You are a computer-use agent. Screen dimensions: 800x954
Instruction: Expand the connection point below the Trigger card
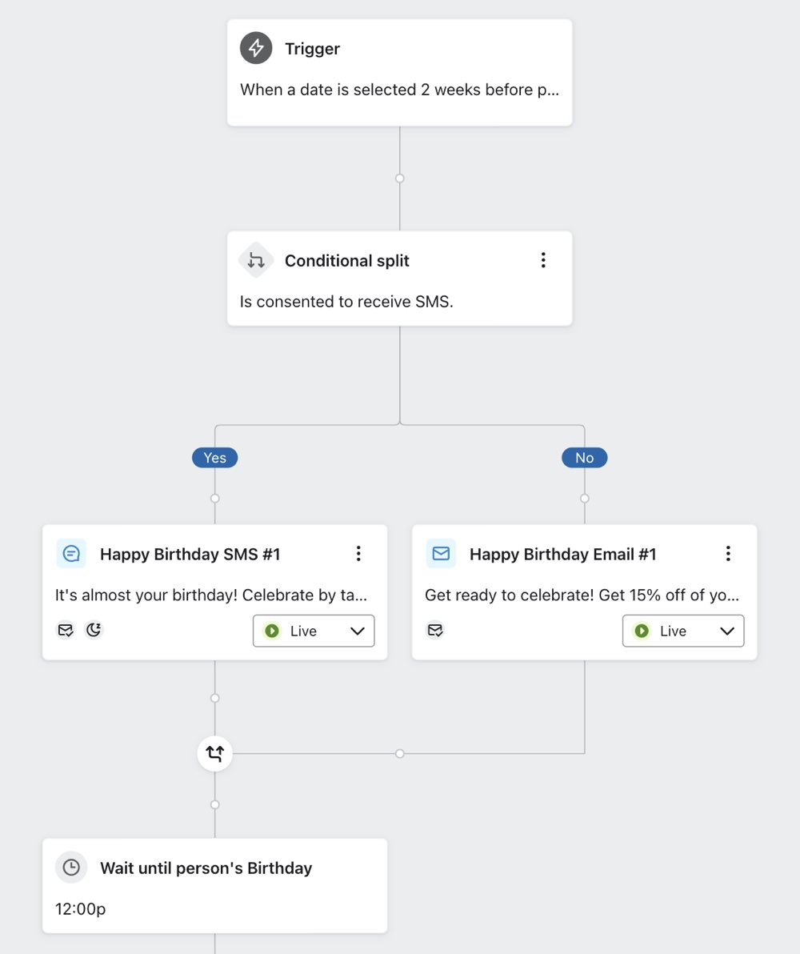click(399, 178)
